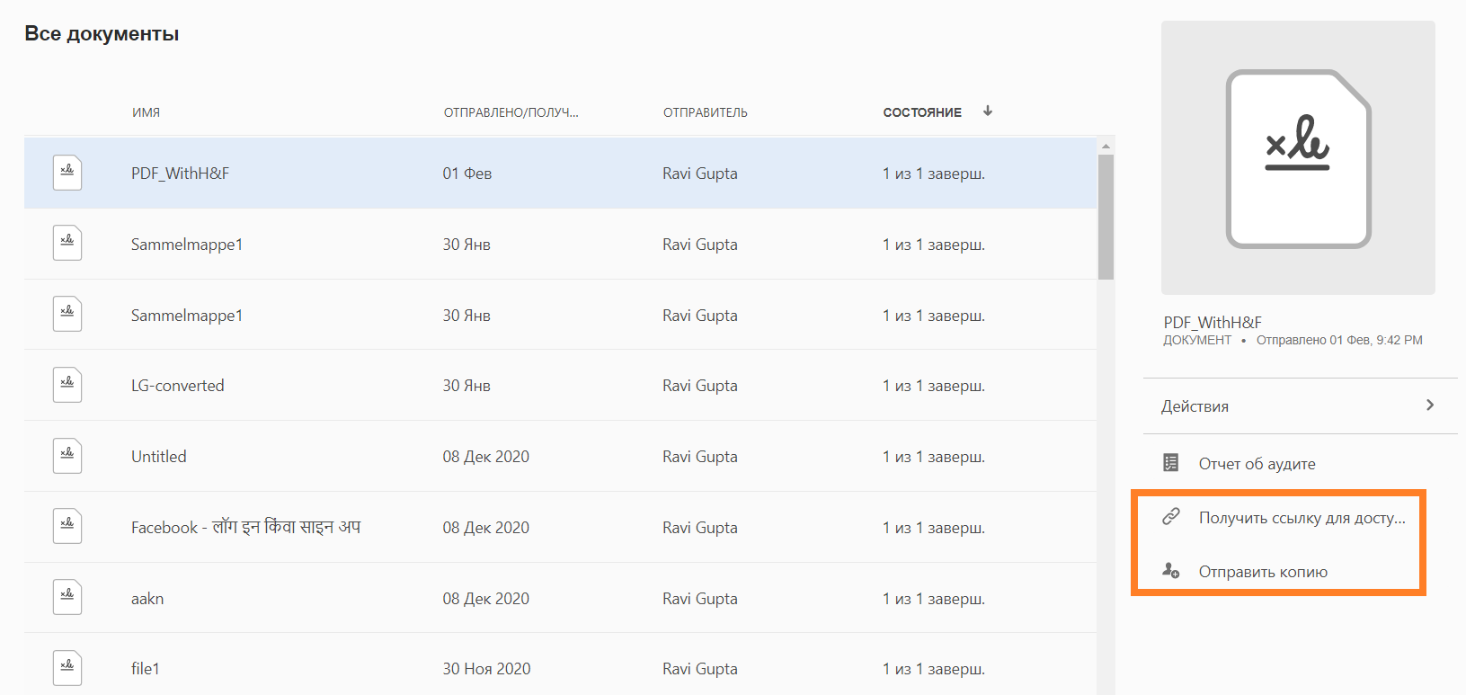Click the audit report list icon
This screenshot has height=695, width=1466.
[1170, 463]
